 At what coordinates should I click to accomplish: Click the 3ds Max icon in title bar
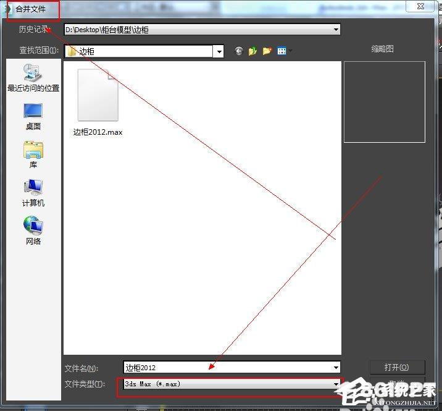pyautogui.click(x=9, y=9)
